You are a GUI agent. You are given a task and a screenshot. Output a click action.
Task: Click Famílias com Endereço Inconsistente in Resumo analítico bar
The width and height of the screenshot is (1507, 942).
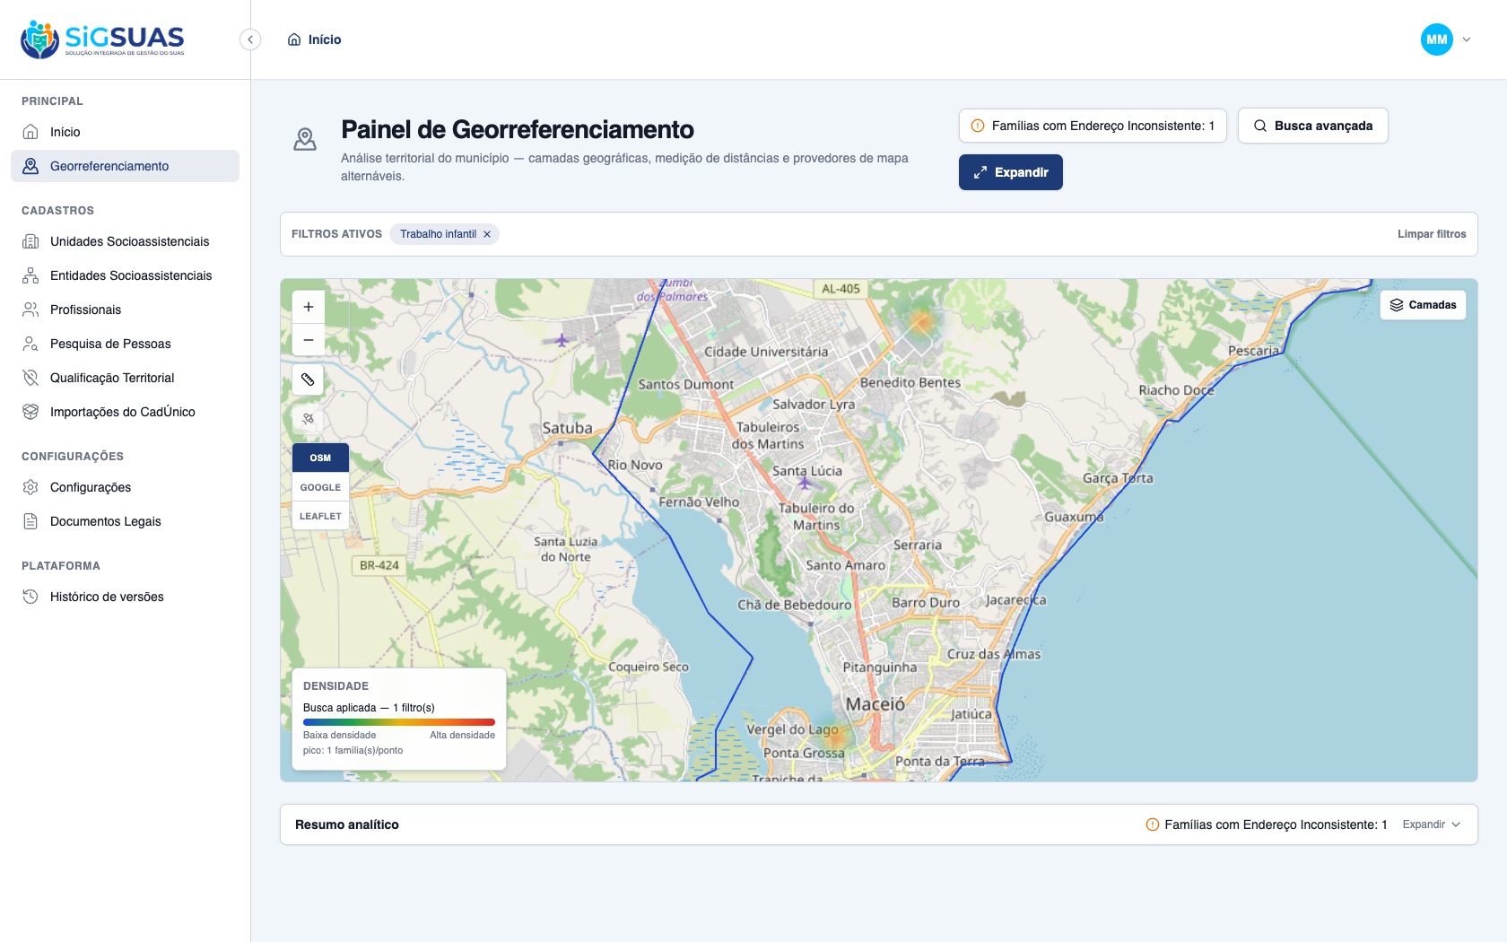pyautogui.click(x=1267, y=824)
